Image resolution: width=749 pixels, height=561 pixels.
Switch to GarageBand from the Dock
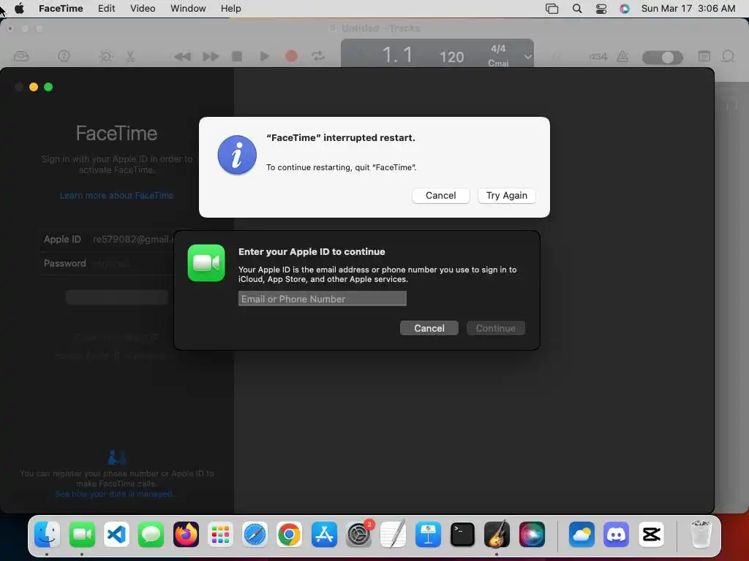(497, 534)
